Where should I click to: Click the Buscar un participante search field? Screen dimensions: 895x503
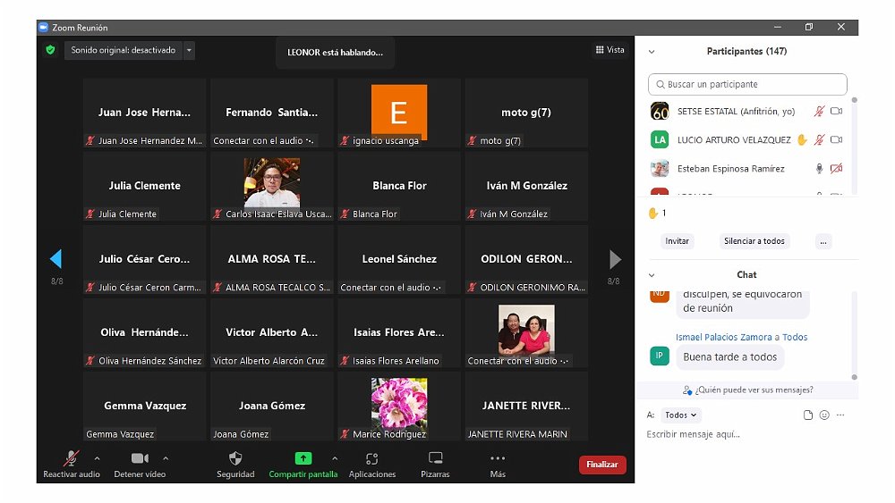(747, 85)
